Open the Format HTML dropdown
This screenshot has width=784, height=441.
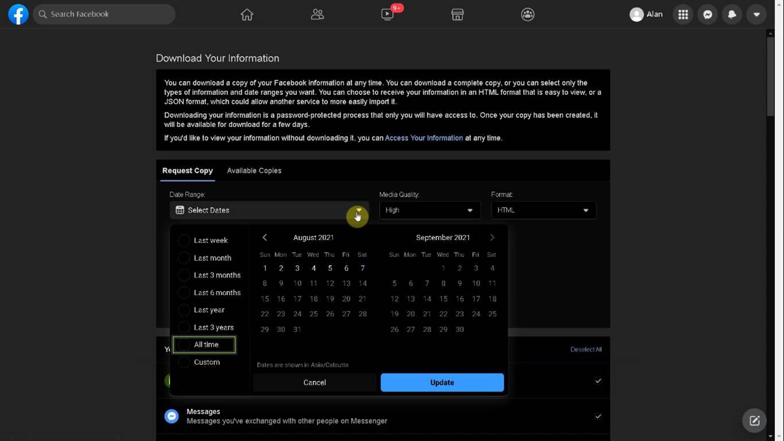[543, 210]
